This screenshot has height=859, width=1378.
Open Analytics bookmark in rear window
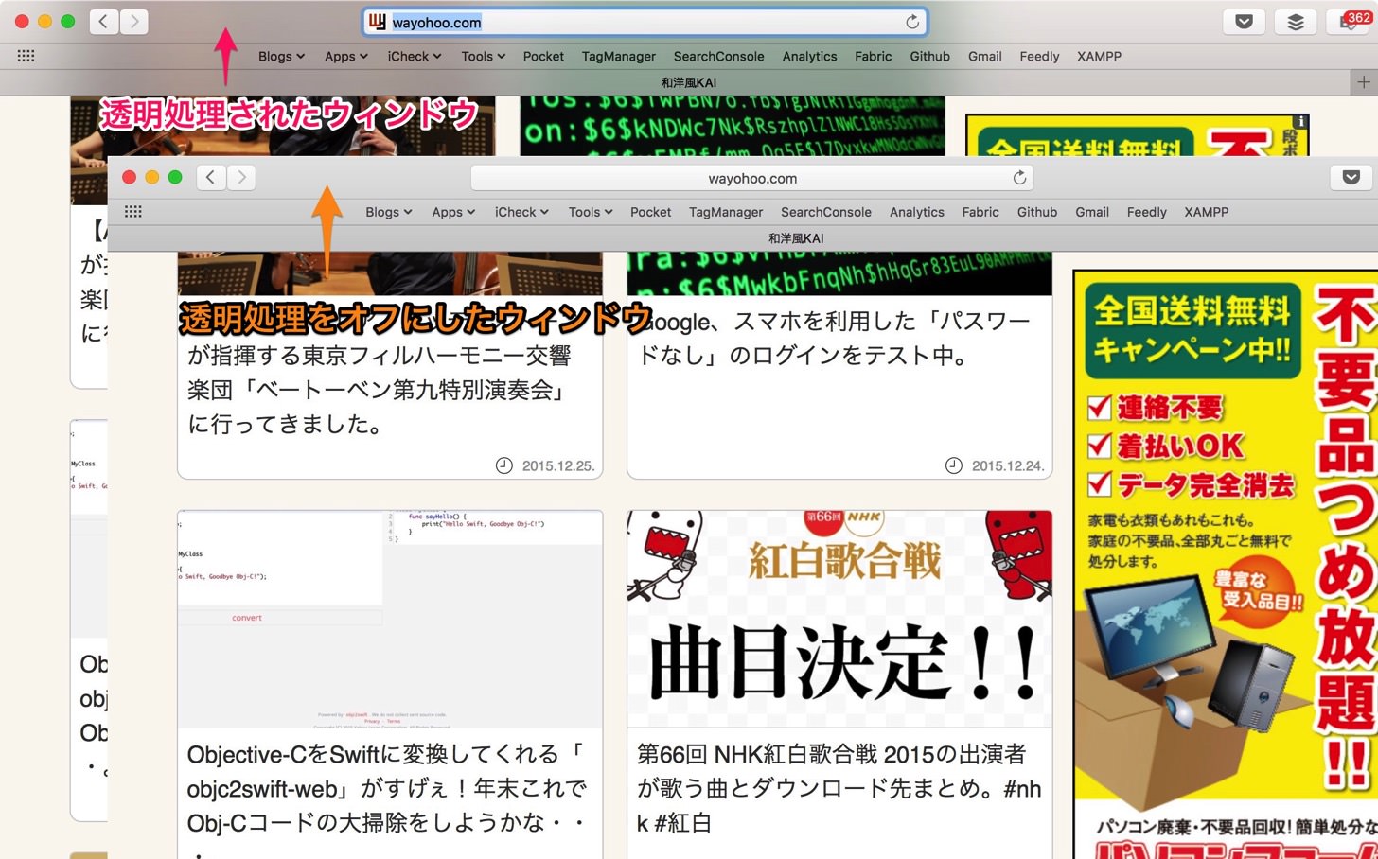[x=809, y=56]
